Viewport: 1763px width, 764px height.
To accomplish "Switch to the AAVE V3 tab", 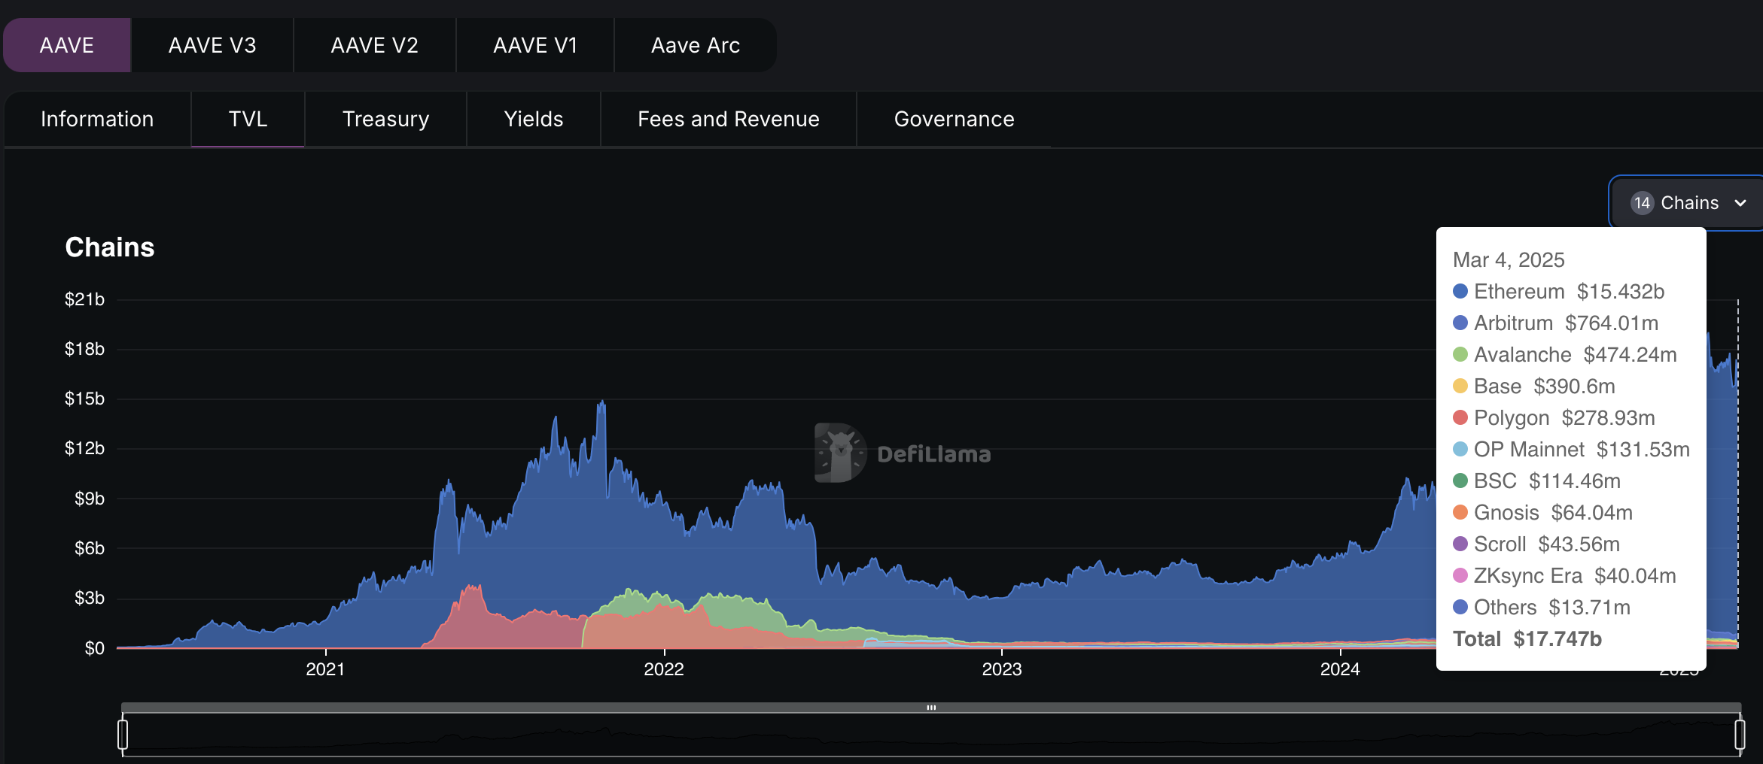I will point(212,45).
